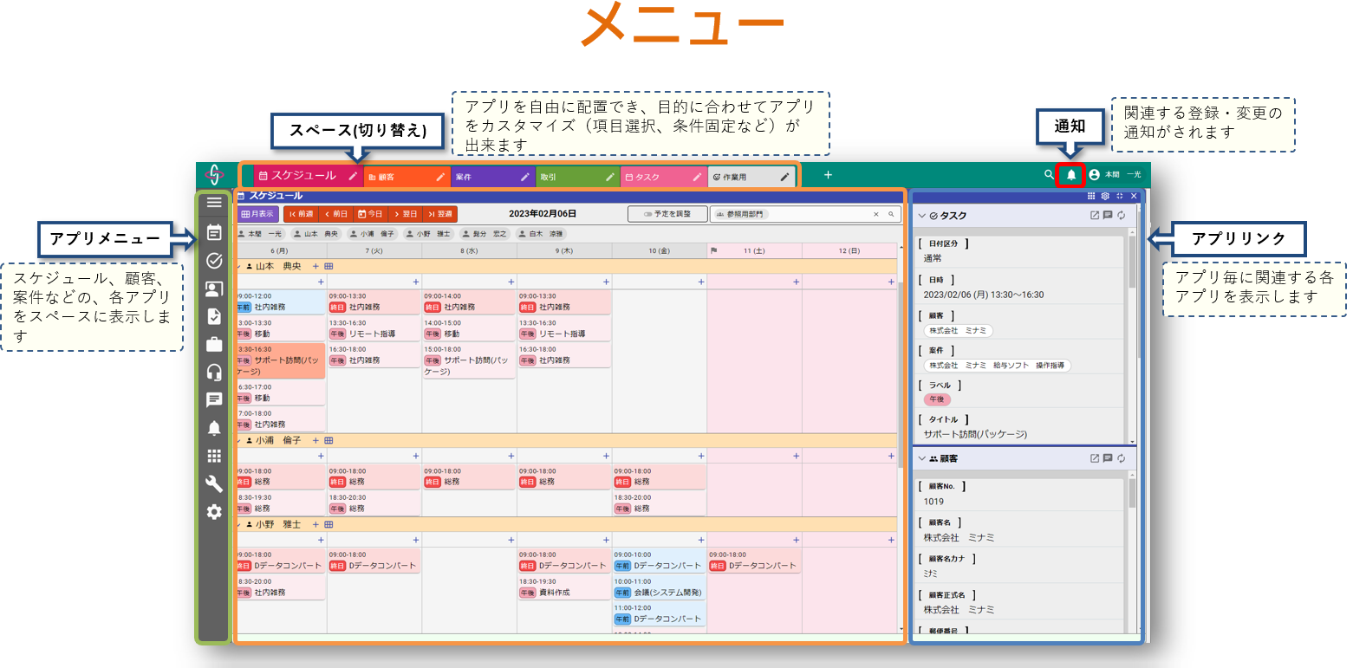This screenshot has width=1353, height=668.
Task: Collapse 小野 雅士 schedule row
Action: 240,524
